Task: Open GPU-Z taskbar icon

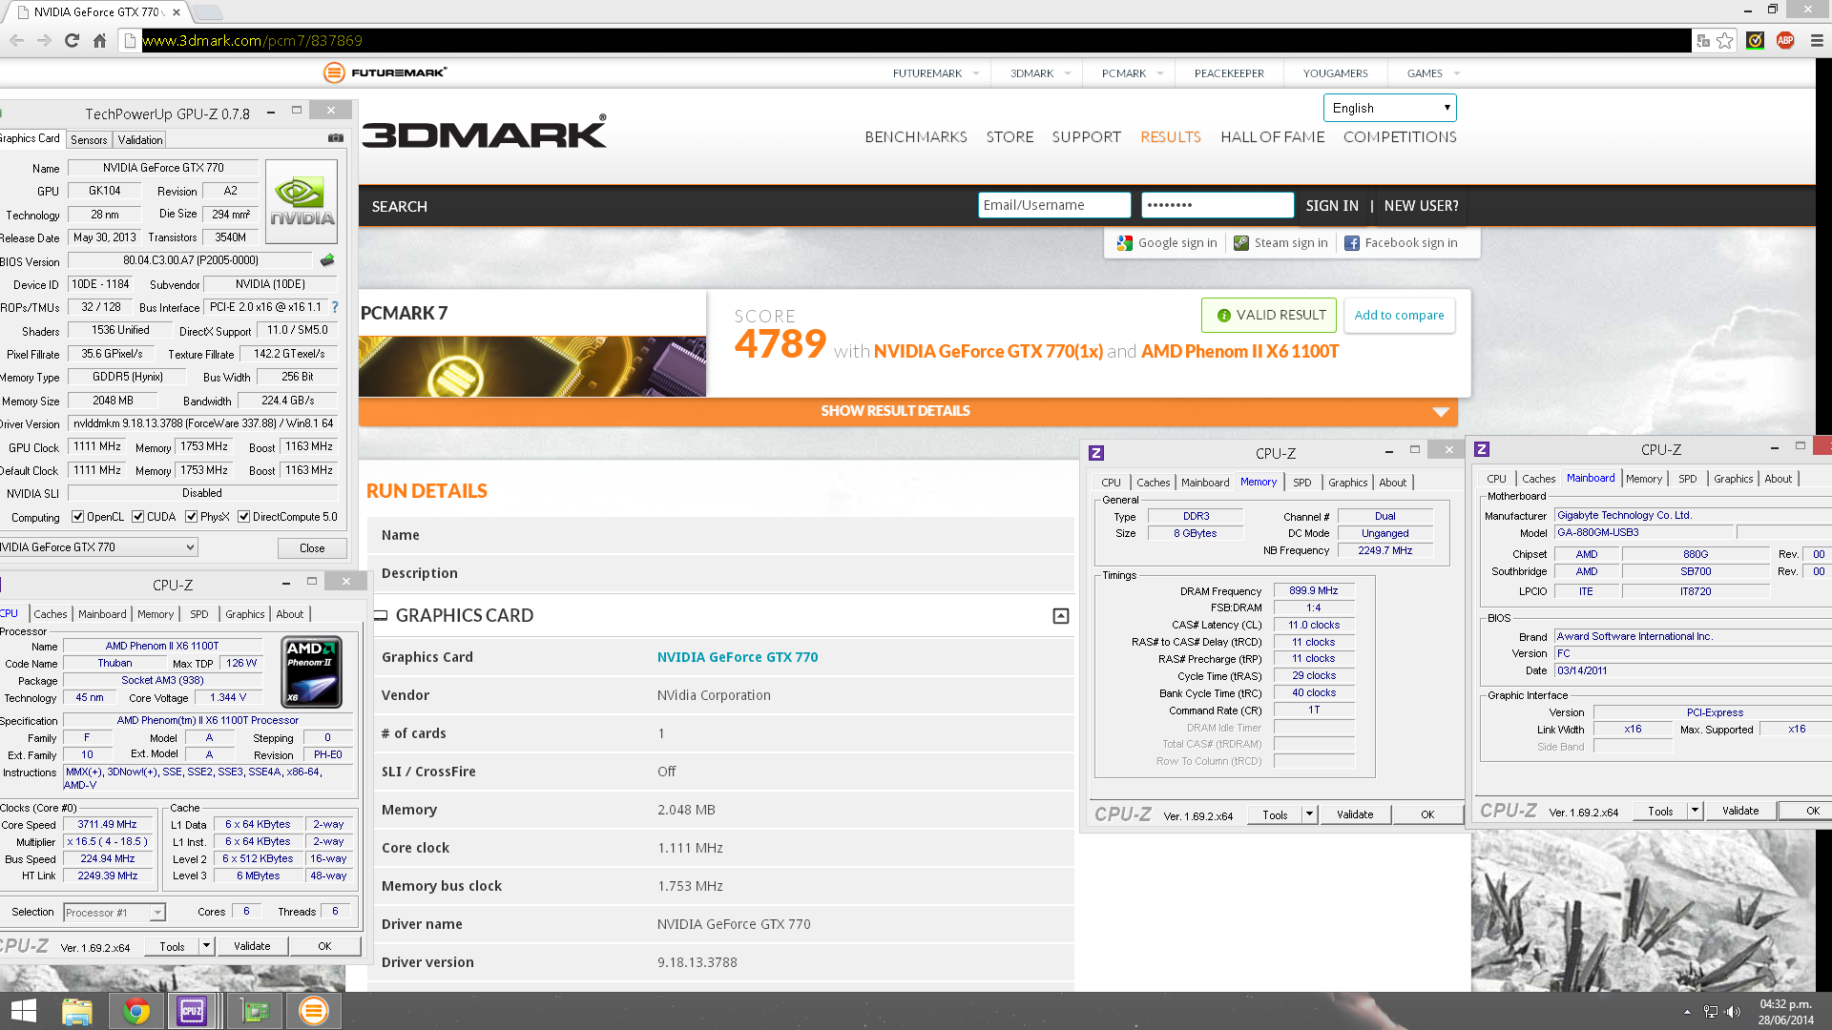Action: 255,1011
